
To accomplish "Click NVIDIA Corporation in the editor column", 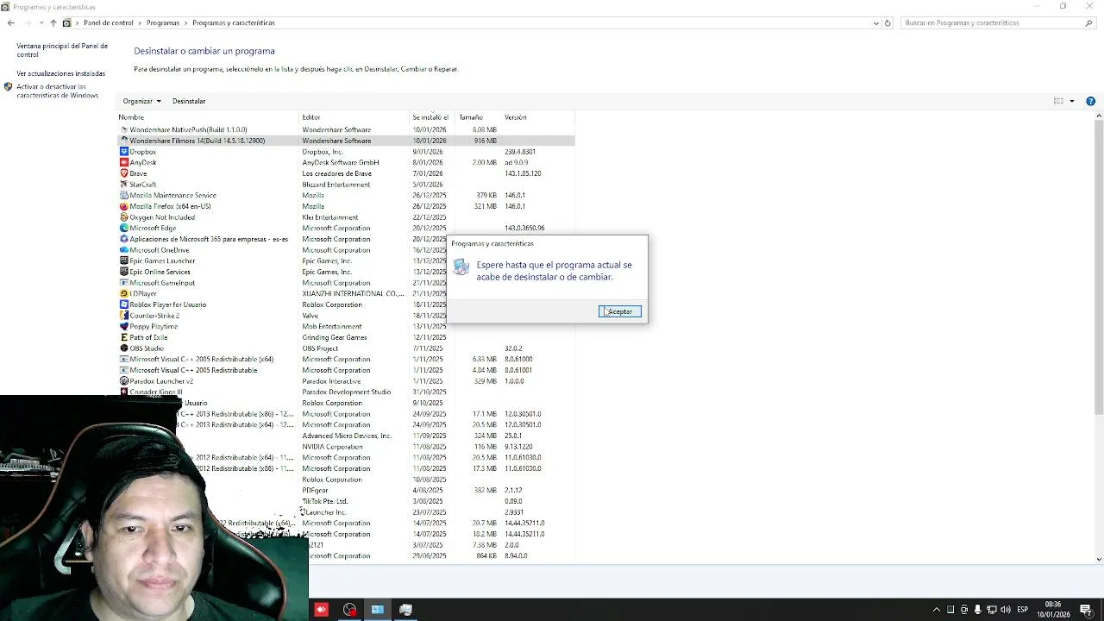I will coord(332,447).
